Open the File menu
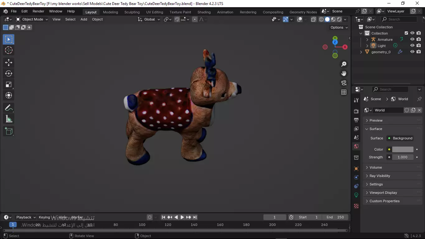425x239 pixels. click(14, 11)
